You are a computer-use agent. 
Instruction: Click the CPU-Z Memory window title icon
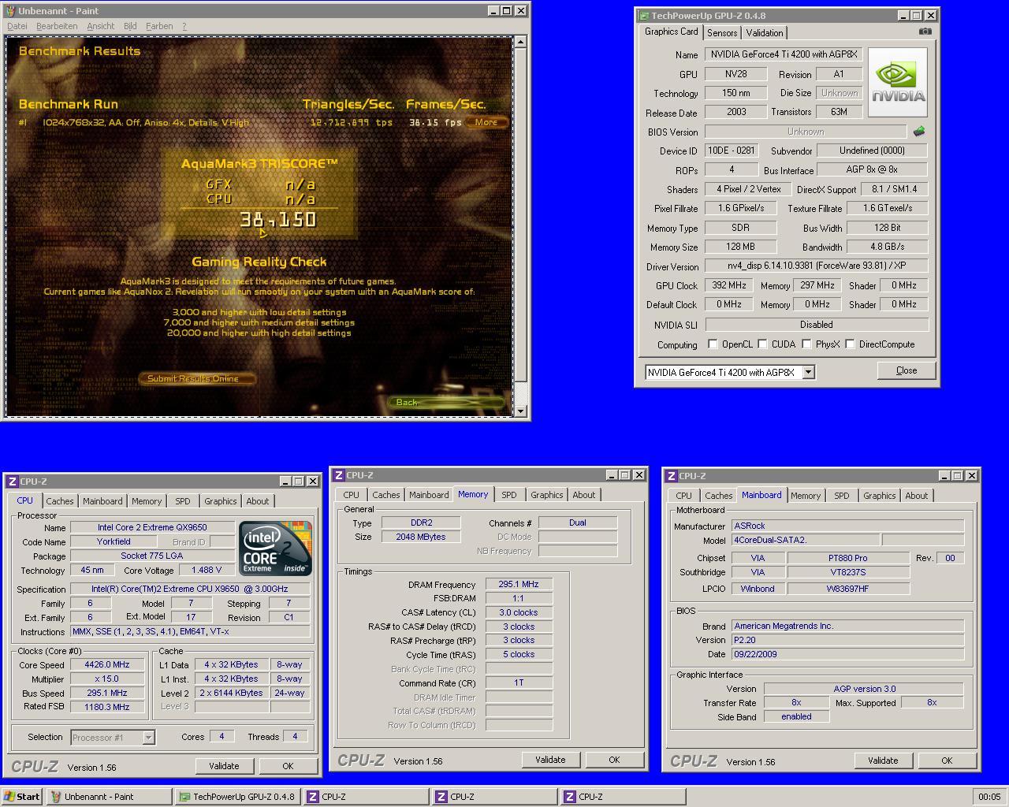click(x=339, y=475)
